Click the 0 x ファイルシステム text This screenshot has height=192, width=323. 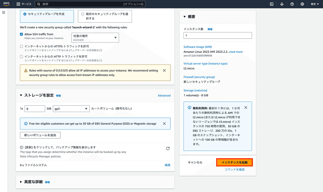[33, 165]
